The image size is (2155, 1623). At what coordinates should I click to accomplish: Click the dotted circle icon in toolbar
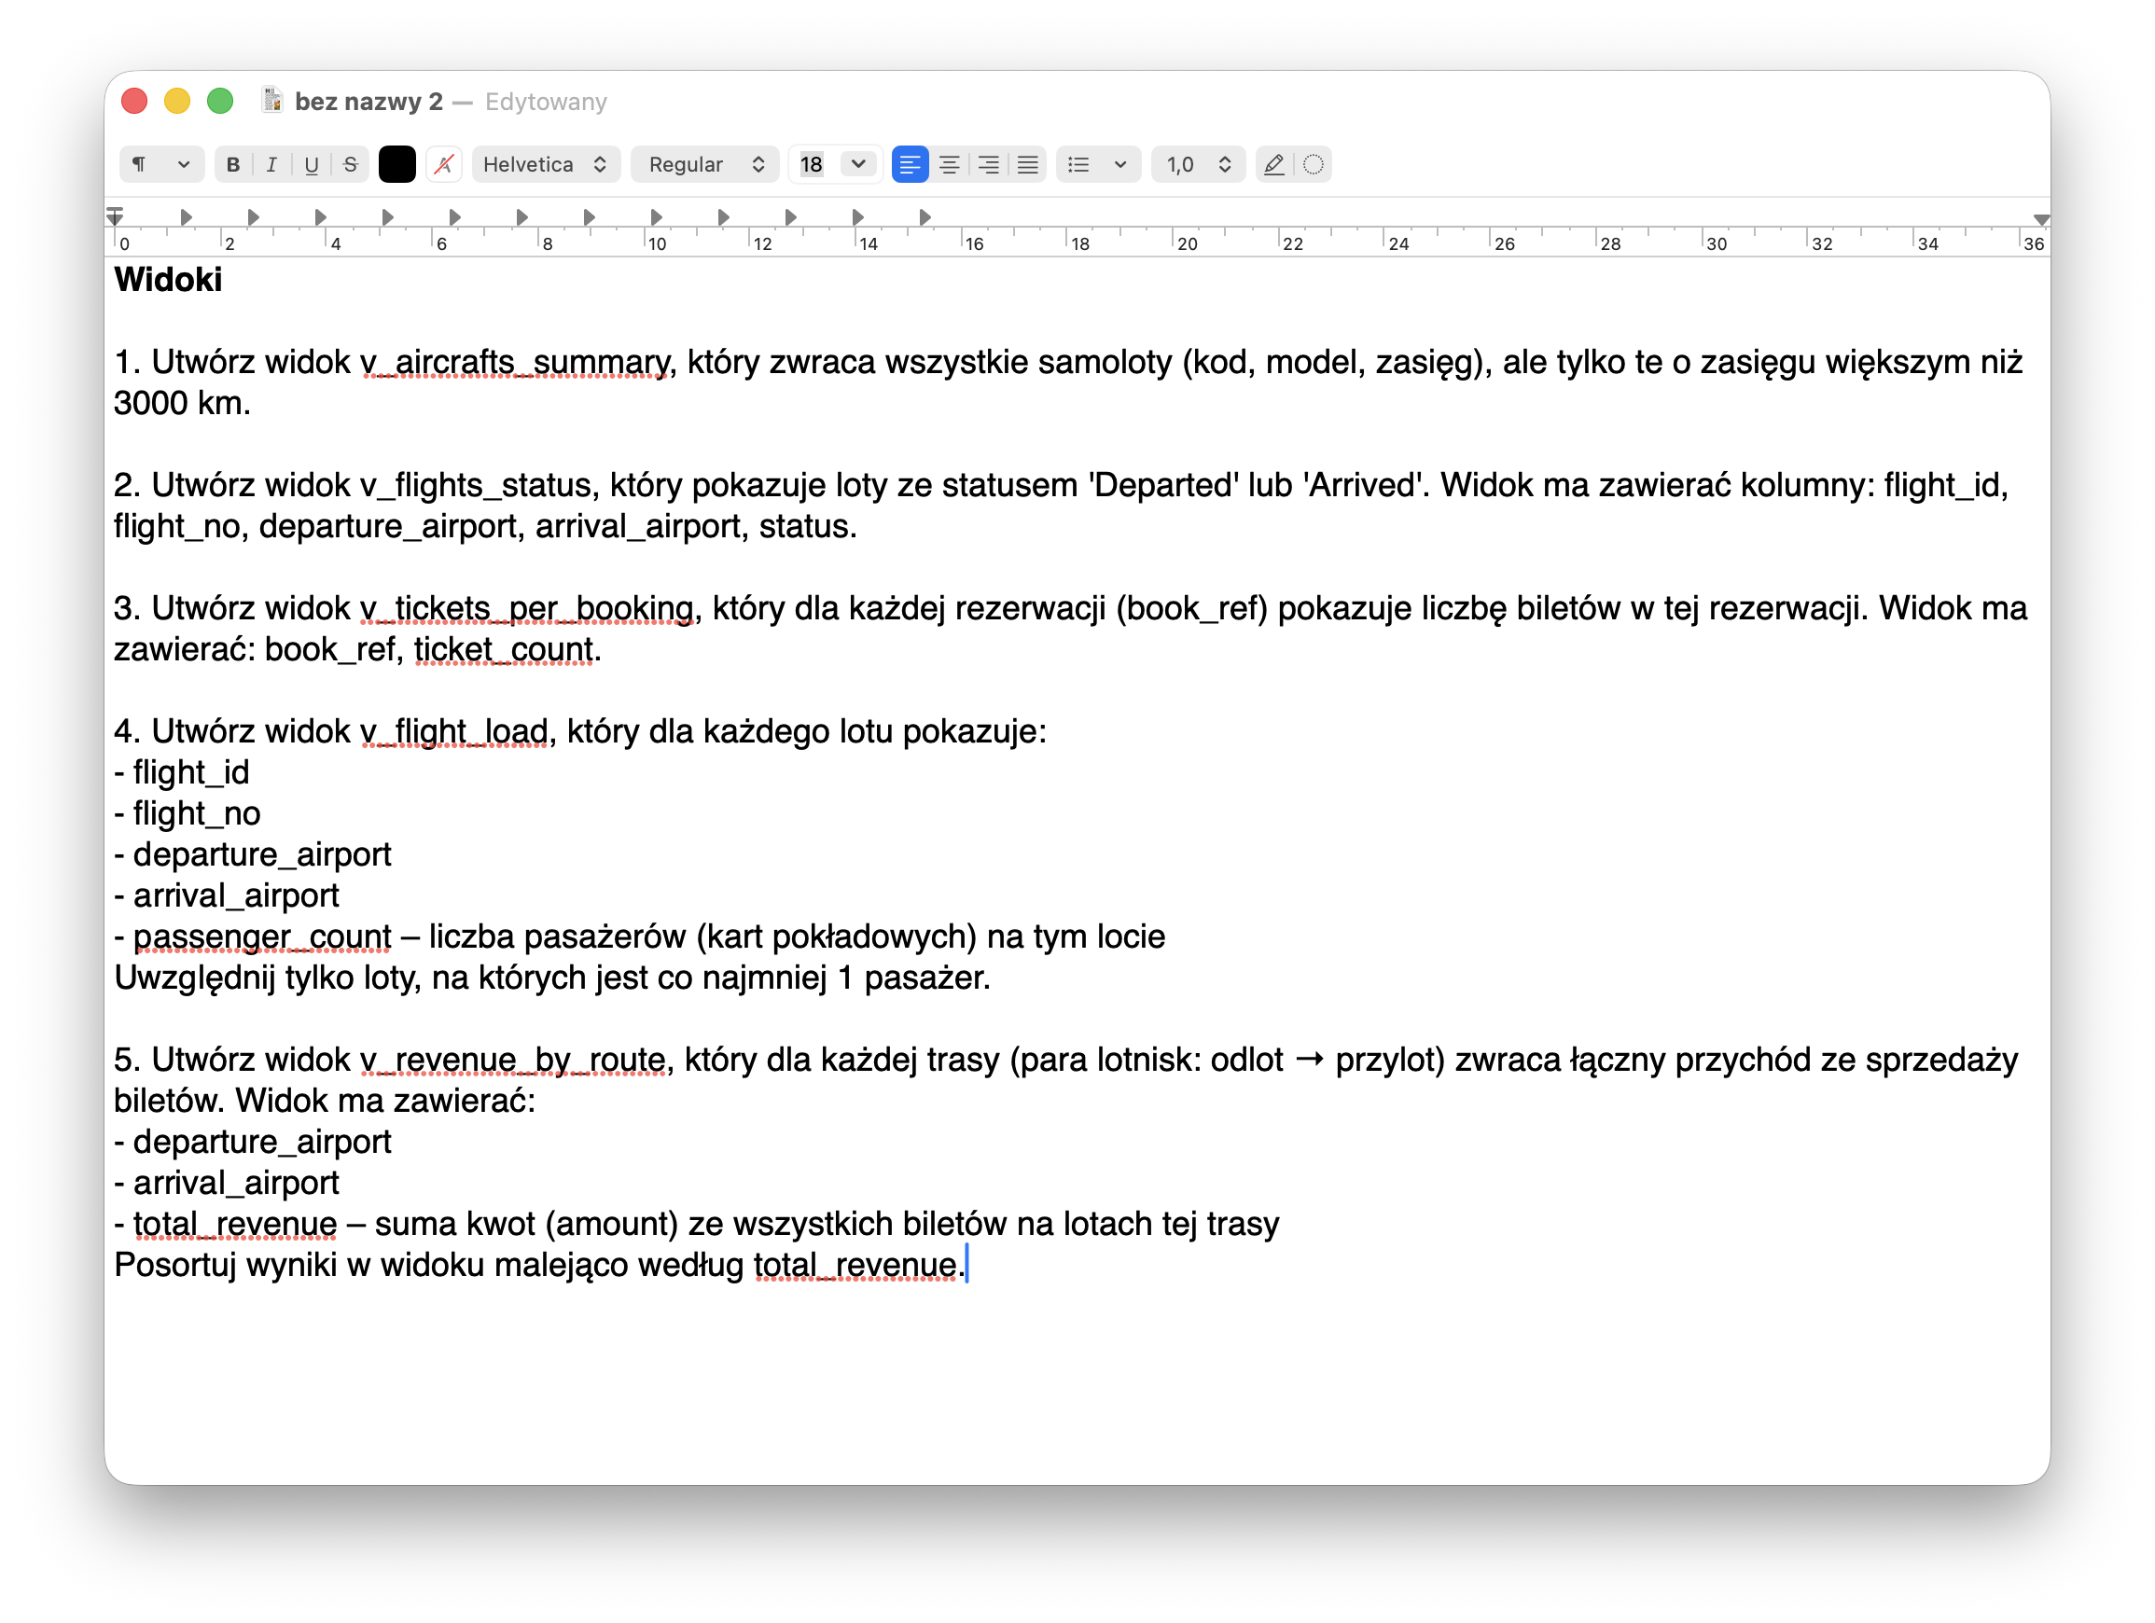pos(1314,165)
